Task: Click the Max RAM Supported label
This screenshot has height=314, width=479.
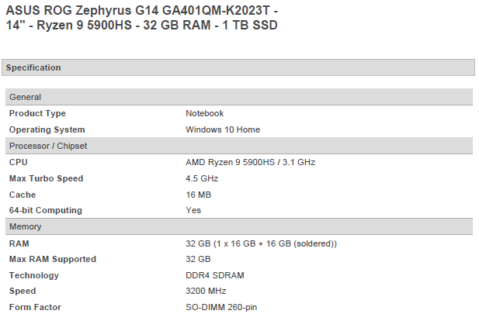Action: 52,259
